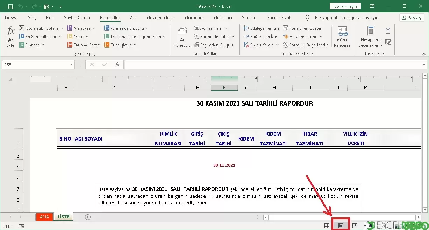Select column F header
The image size is (429, 230).
[224, 88]
